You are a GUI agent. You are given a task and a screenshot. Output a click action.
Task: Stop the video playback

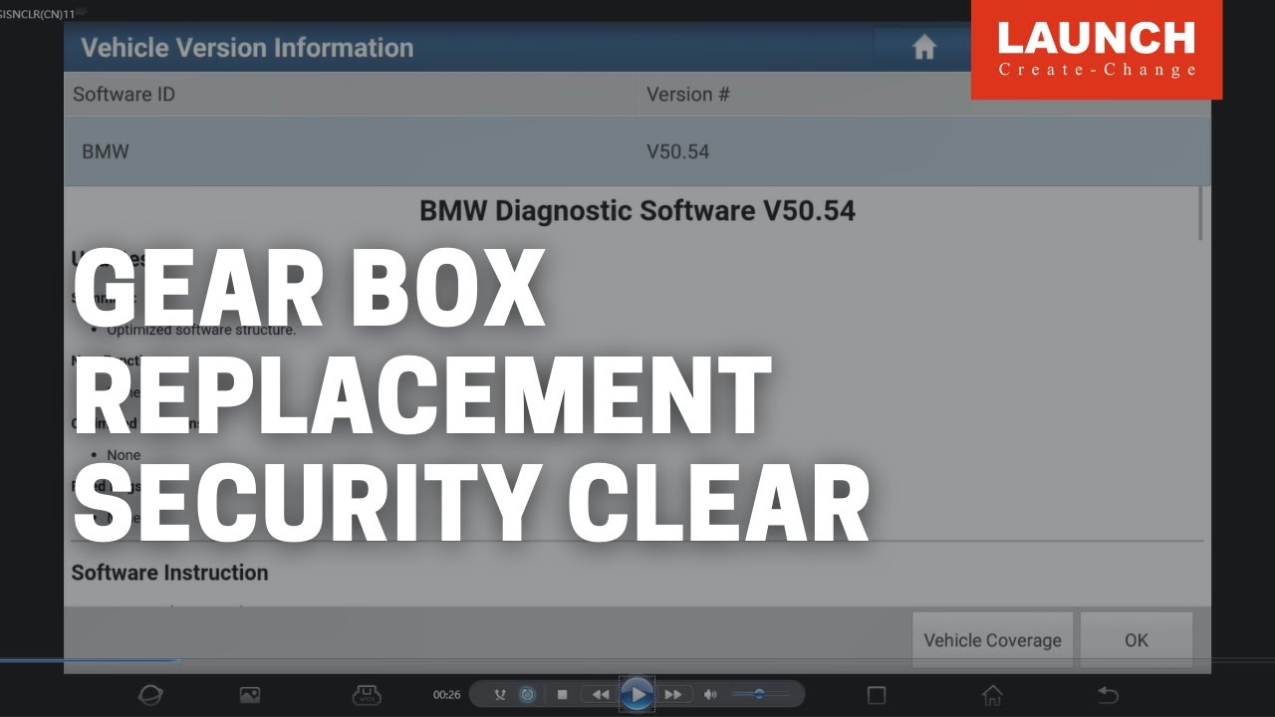coord(562,694)
